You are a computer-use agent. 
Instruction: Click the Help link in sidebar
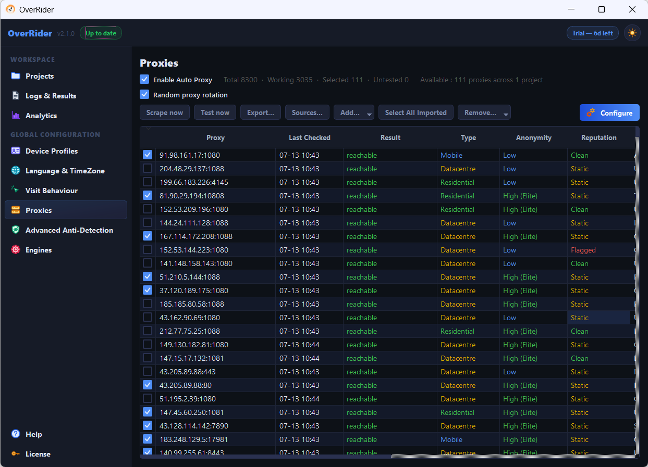tap(66, 434)
